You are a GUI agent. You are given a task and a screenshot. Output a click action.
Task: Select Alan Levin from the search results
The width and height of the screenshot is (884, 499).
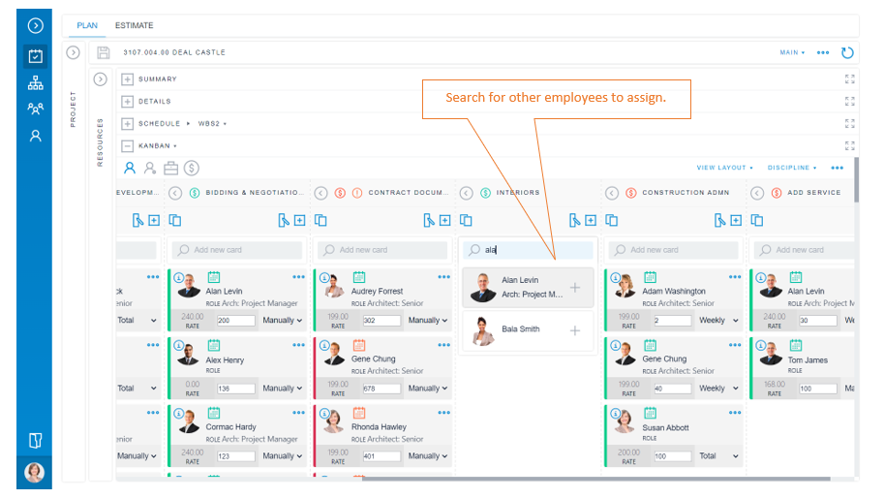click(x=528, y=288)
